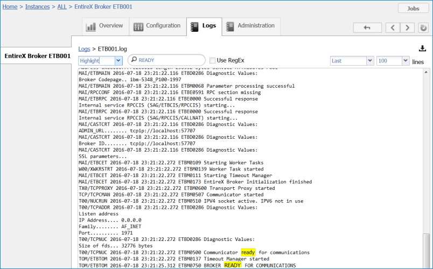The image size is (433, 269).
Task: Click the 'RPC section missing' log line
Action: [x=170, y=92]
